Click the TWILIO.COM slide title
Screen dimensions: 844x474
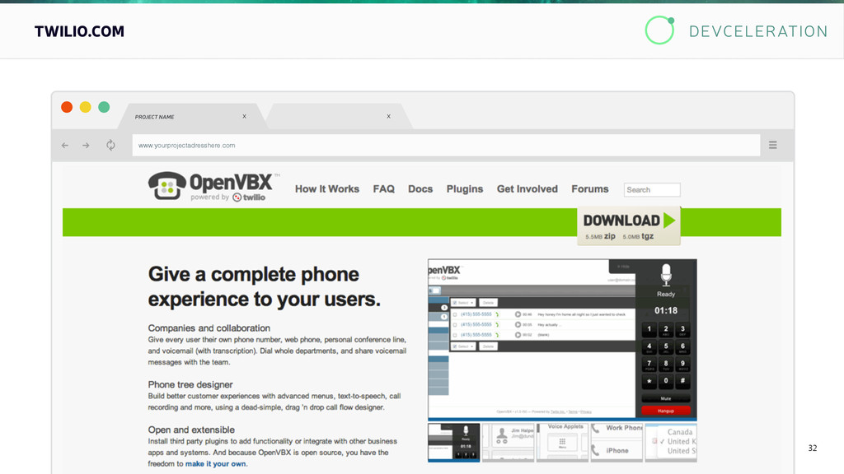[x=79, y=31]
